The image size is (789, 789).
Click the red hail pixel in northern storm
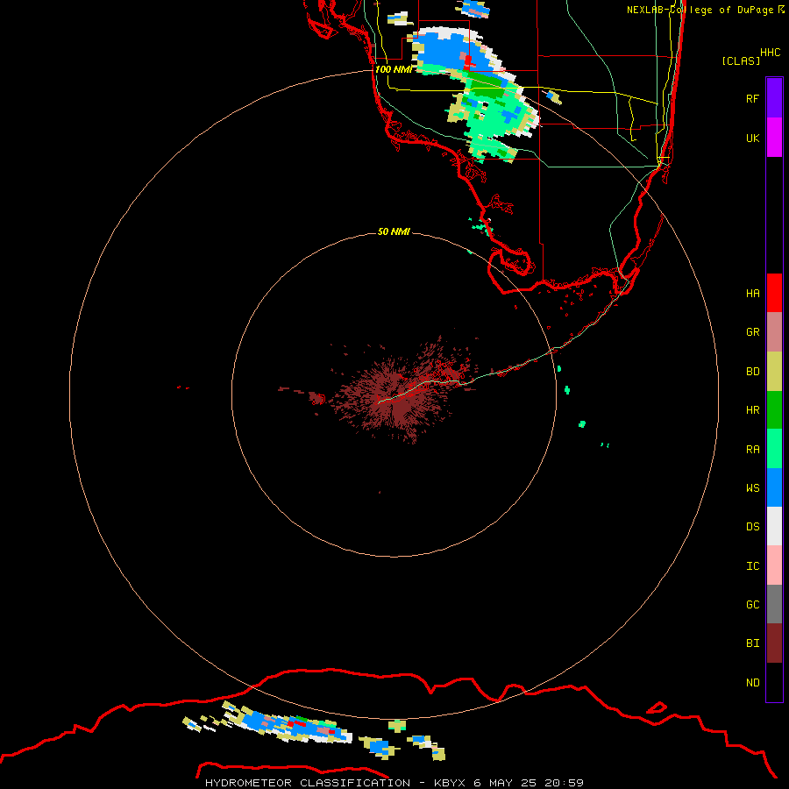tap(468, 61)
